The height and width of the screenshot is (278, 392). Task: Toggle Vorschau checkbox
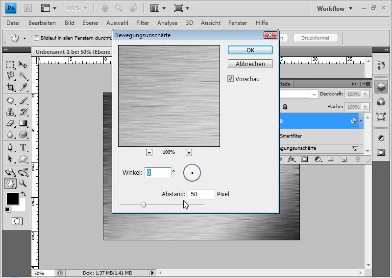point(230,79)
